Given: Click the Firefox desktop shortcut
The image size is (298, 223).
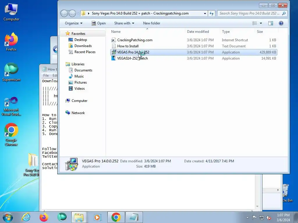Looking at the screenshot, I should coord(11,42).
